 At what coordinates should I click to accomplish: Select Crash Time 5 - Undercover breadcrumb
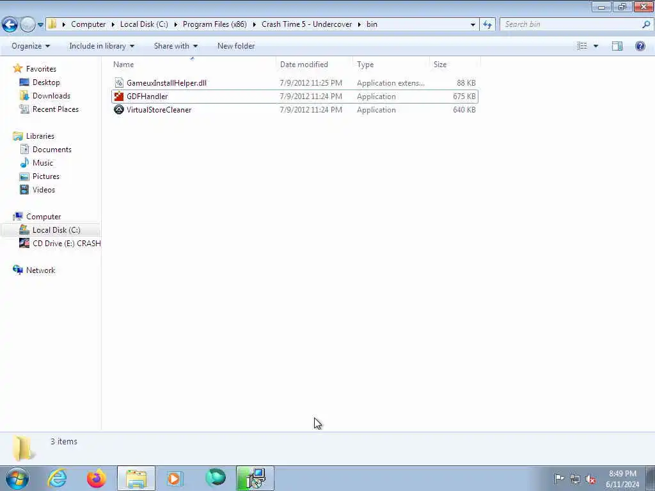click(x=306, y=24)
